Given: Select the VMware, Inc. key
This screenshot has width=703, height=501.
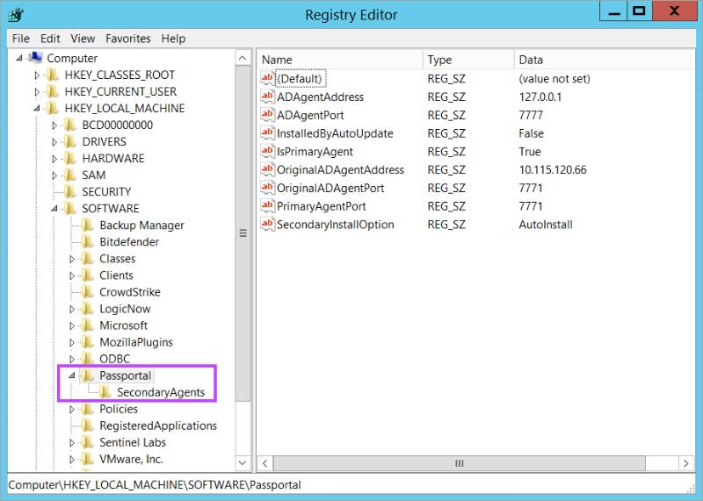Looking at the screenshot, I should pyautogui.click(x=131, y=459).
